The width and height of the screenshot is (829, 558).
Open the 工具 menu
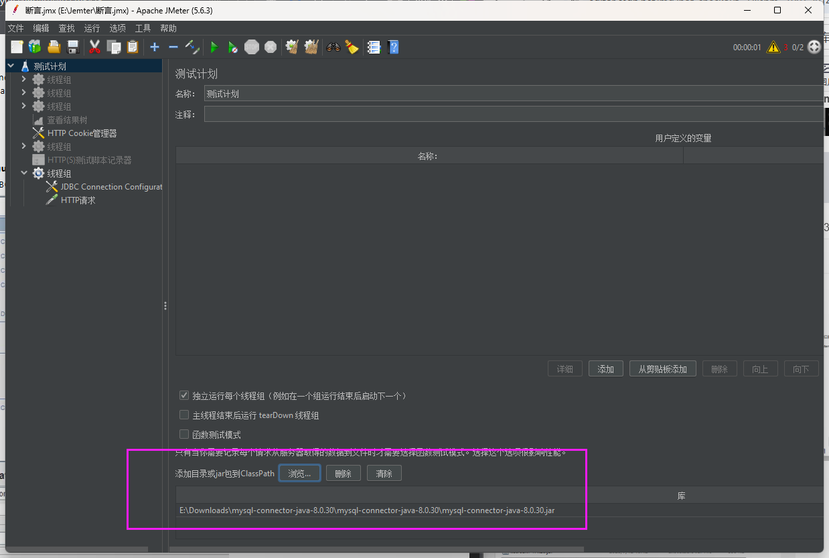click(143, 28)
